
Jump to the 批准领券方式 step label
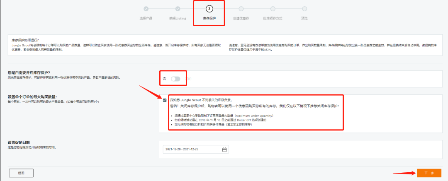pyautogui.click(x=273, y=18)
